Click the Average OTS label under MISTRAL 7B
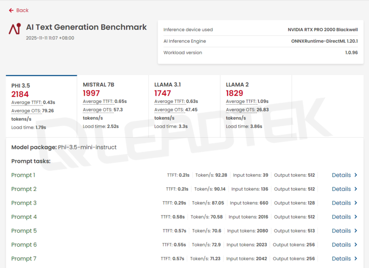The height and width of the screenshot is (268, 369). [98, 110]
